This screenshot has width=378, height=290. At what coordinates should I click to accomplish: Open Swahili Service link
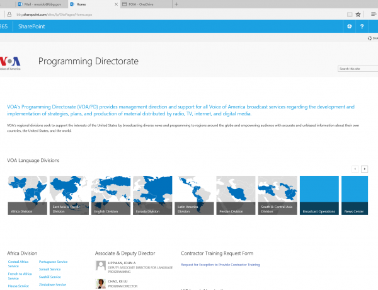click(x=50, y=277)
